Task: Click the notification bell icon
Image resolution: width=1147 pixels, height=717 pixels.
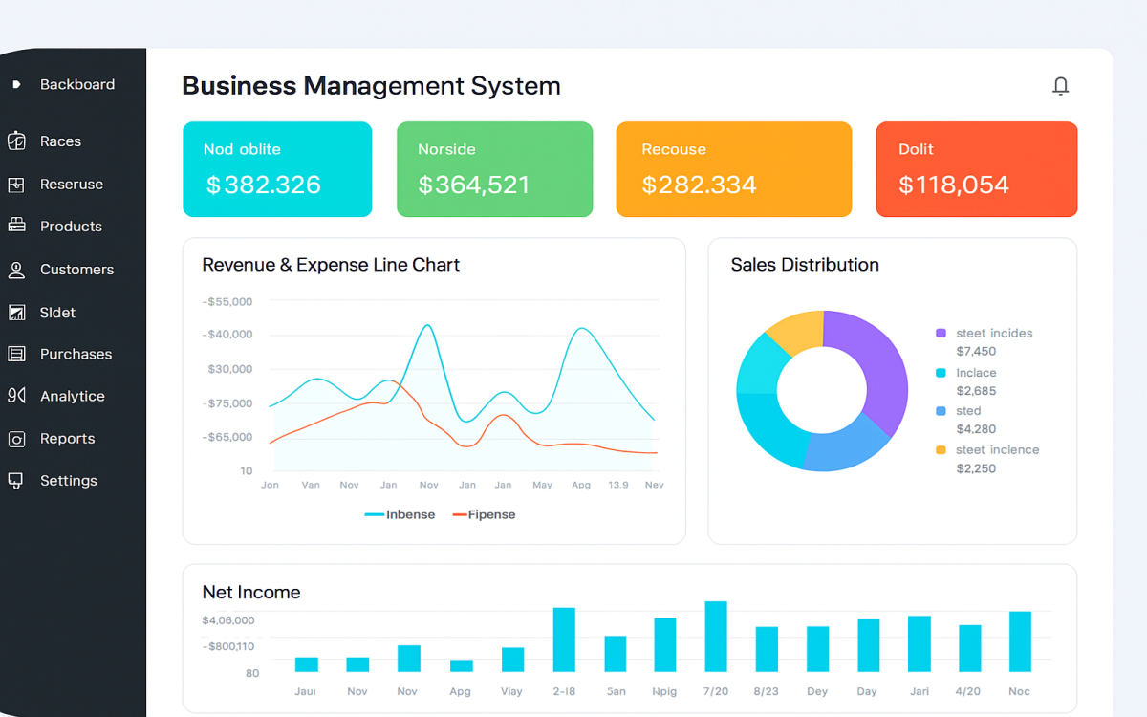Action: click(1060, 86)
